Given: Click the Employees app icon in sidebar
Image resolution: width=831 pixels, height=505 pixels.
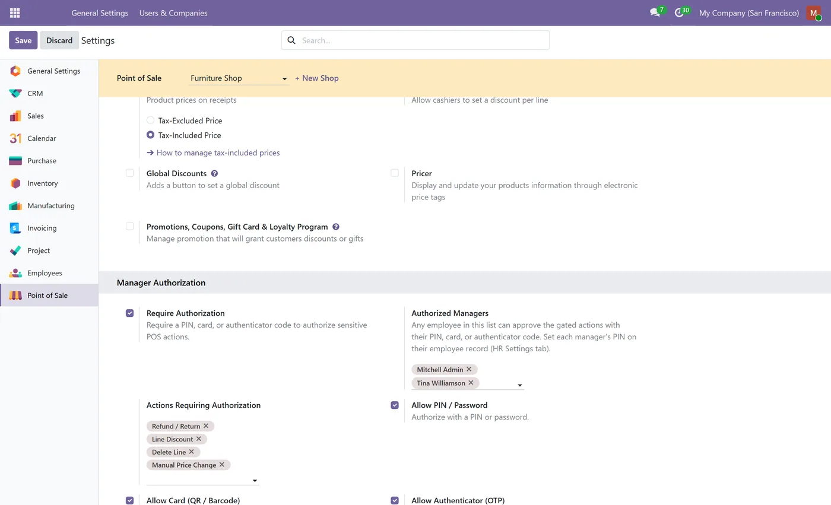Looking at the screenshot, I should [15, 273].
